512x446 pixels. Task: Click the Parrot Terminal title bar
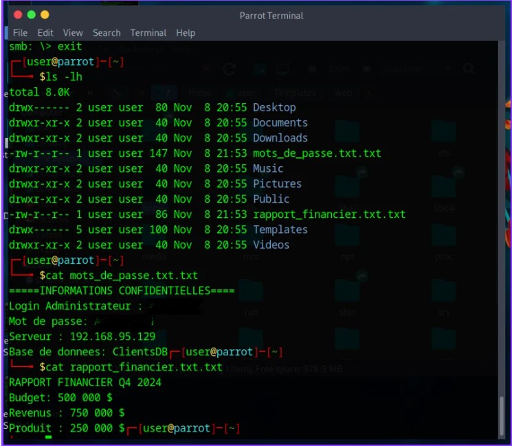point(271,15)
